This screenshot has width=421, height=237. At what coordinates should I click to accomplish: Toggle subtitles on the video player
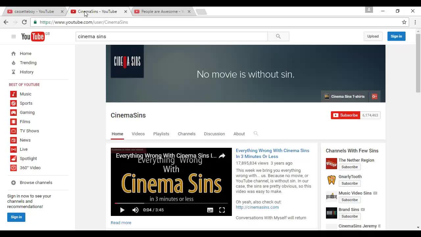click(x=210, y=210)
